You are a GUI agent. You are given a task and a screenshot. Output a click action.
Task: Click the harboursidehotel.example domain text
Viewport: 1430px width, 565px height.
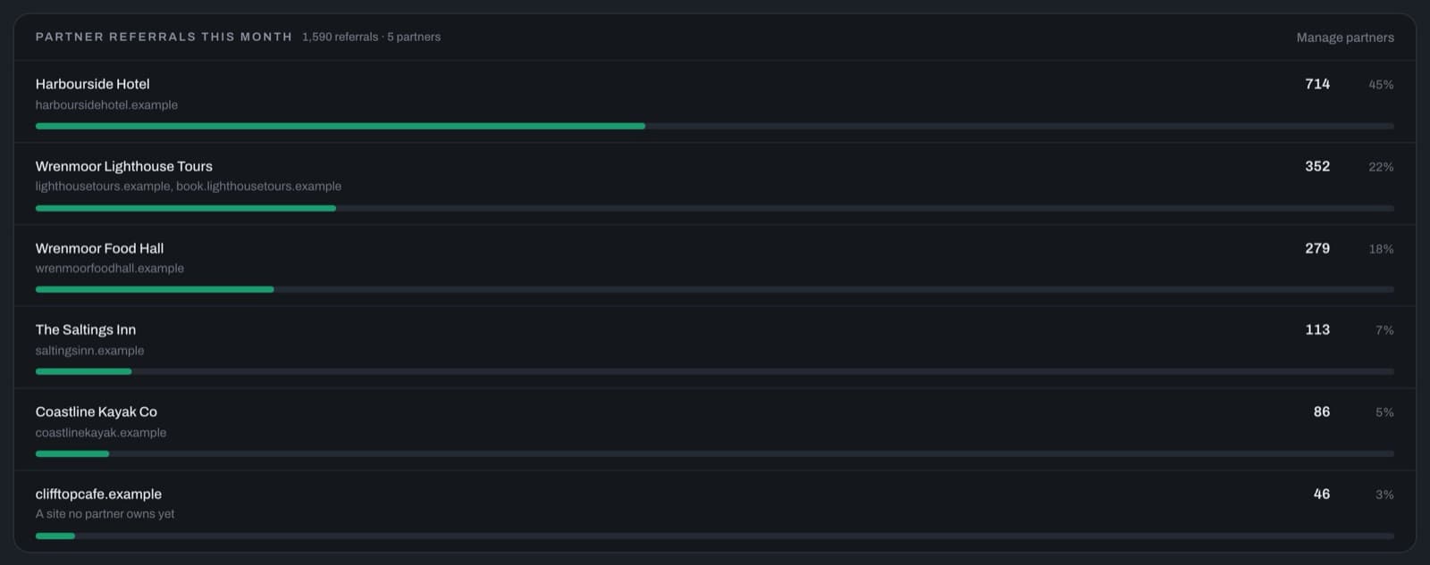[x=106, y=104]
